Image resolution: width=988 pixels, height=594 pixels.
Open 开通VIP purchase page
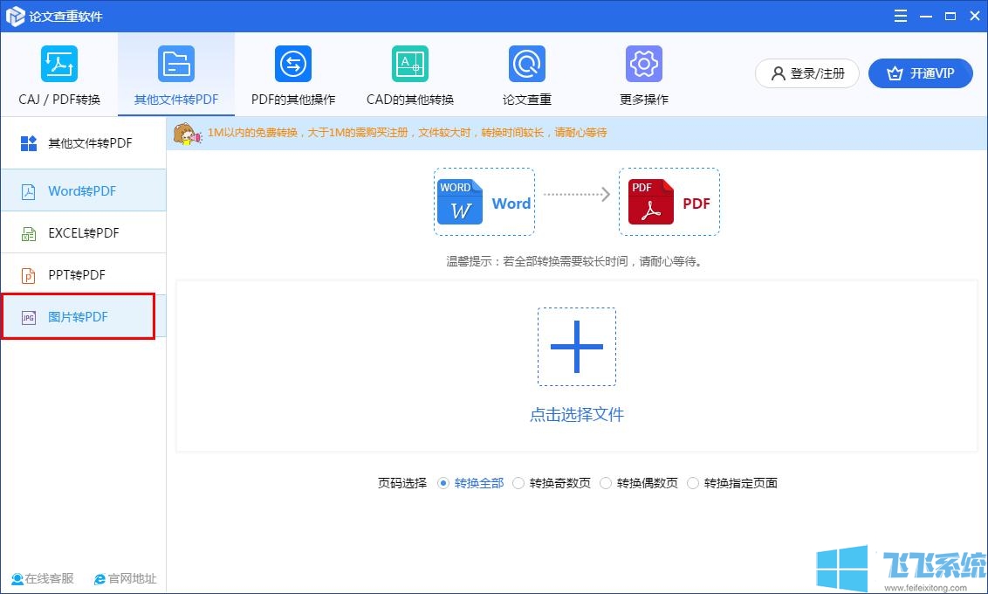click(x=921, y=73)
